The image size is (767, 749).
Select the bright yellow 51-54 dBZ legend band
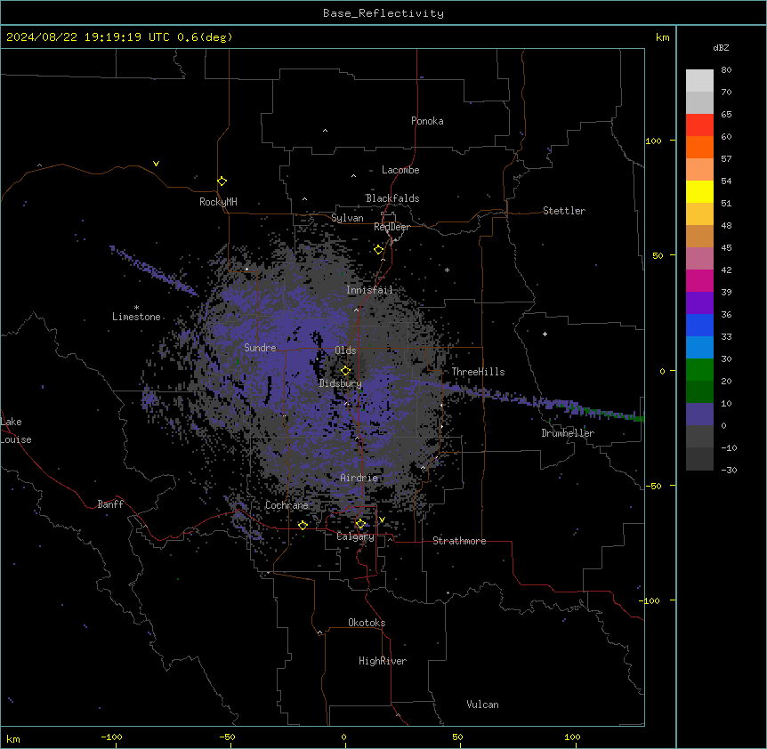click(699, 191)
